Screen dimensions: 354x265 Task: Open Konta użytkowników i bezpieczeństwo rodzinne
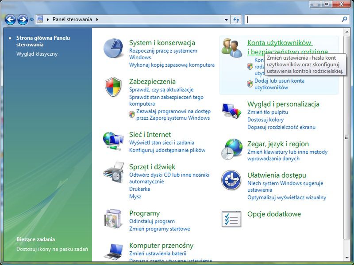pos(288,47)
